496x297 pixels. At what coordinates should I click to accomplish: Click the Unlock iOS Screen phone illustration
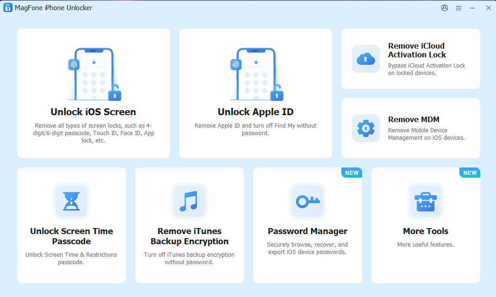(94, 74)
